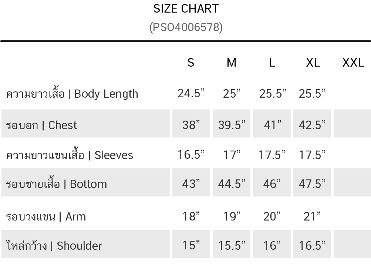Click the 47.5” Bottom value for XL
Viewport: 371px width, 276px height.
coord(312,184)
